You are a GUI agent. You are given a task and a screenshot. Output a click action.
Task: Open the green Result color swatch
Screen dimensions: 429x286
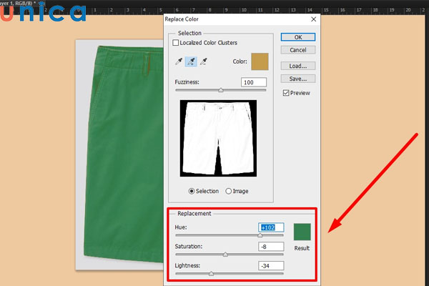click(x=302, y=232)
